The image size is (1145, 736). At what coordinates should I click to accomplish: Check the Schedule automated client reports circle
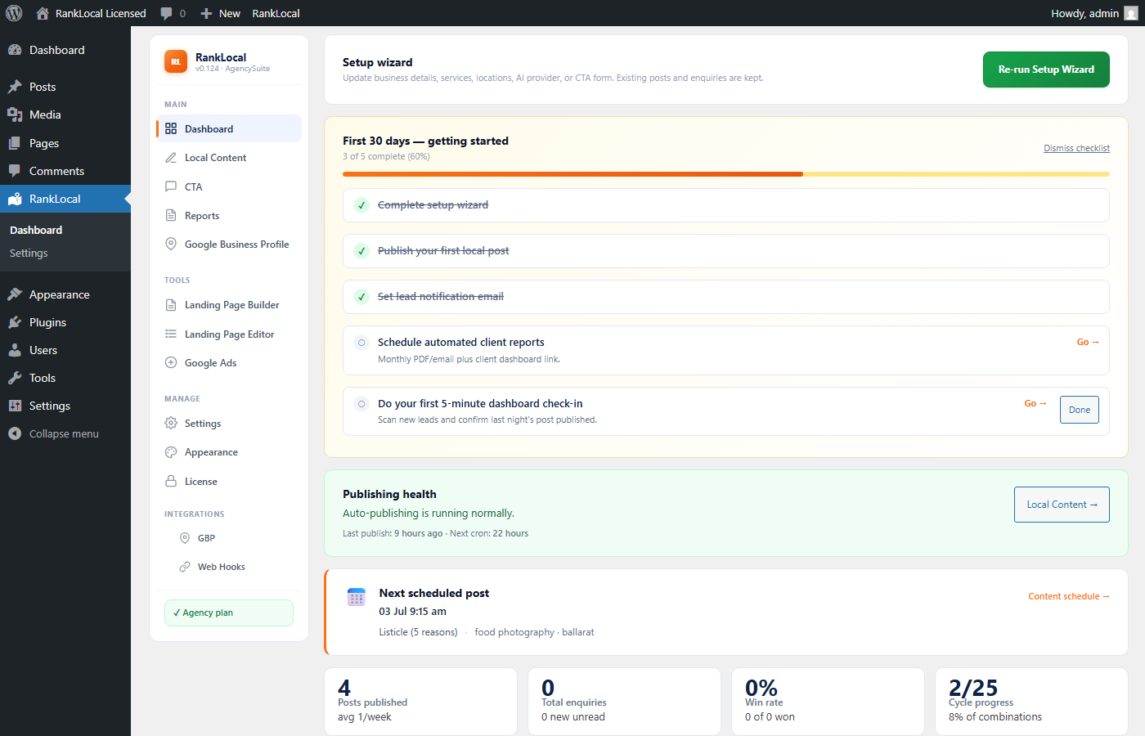pos(361,343)
